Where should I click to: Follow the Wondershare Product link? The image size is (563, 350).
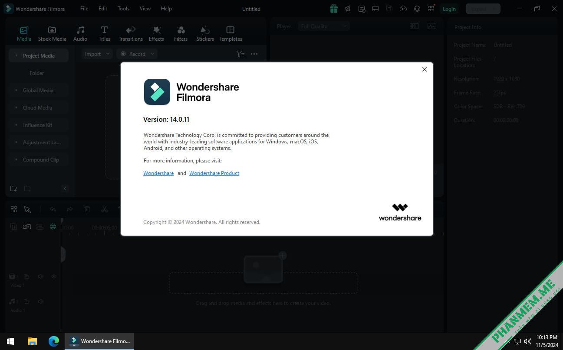tap(214, 173)
